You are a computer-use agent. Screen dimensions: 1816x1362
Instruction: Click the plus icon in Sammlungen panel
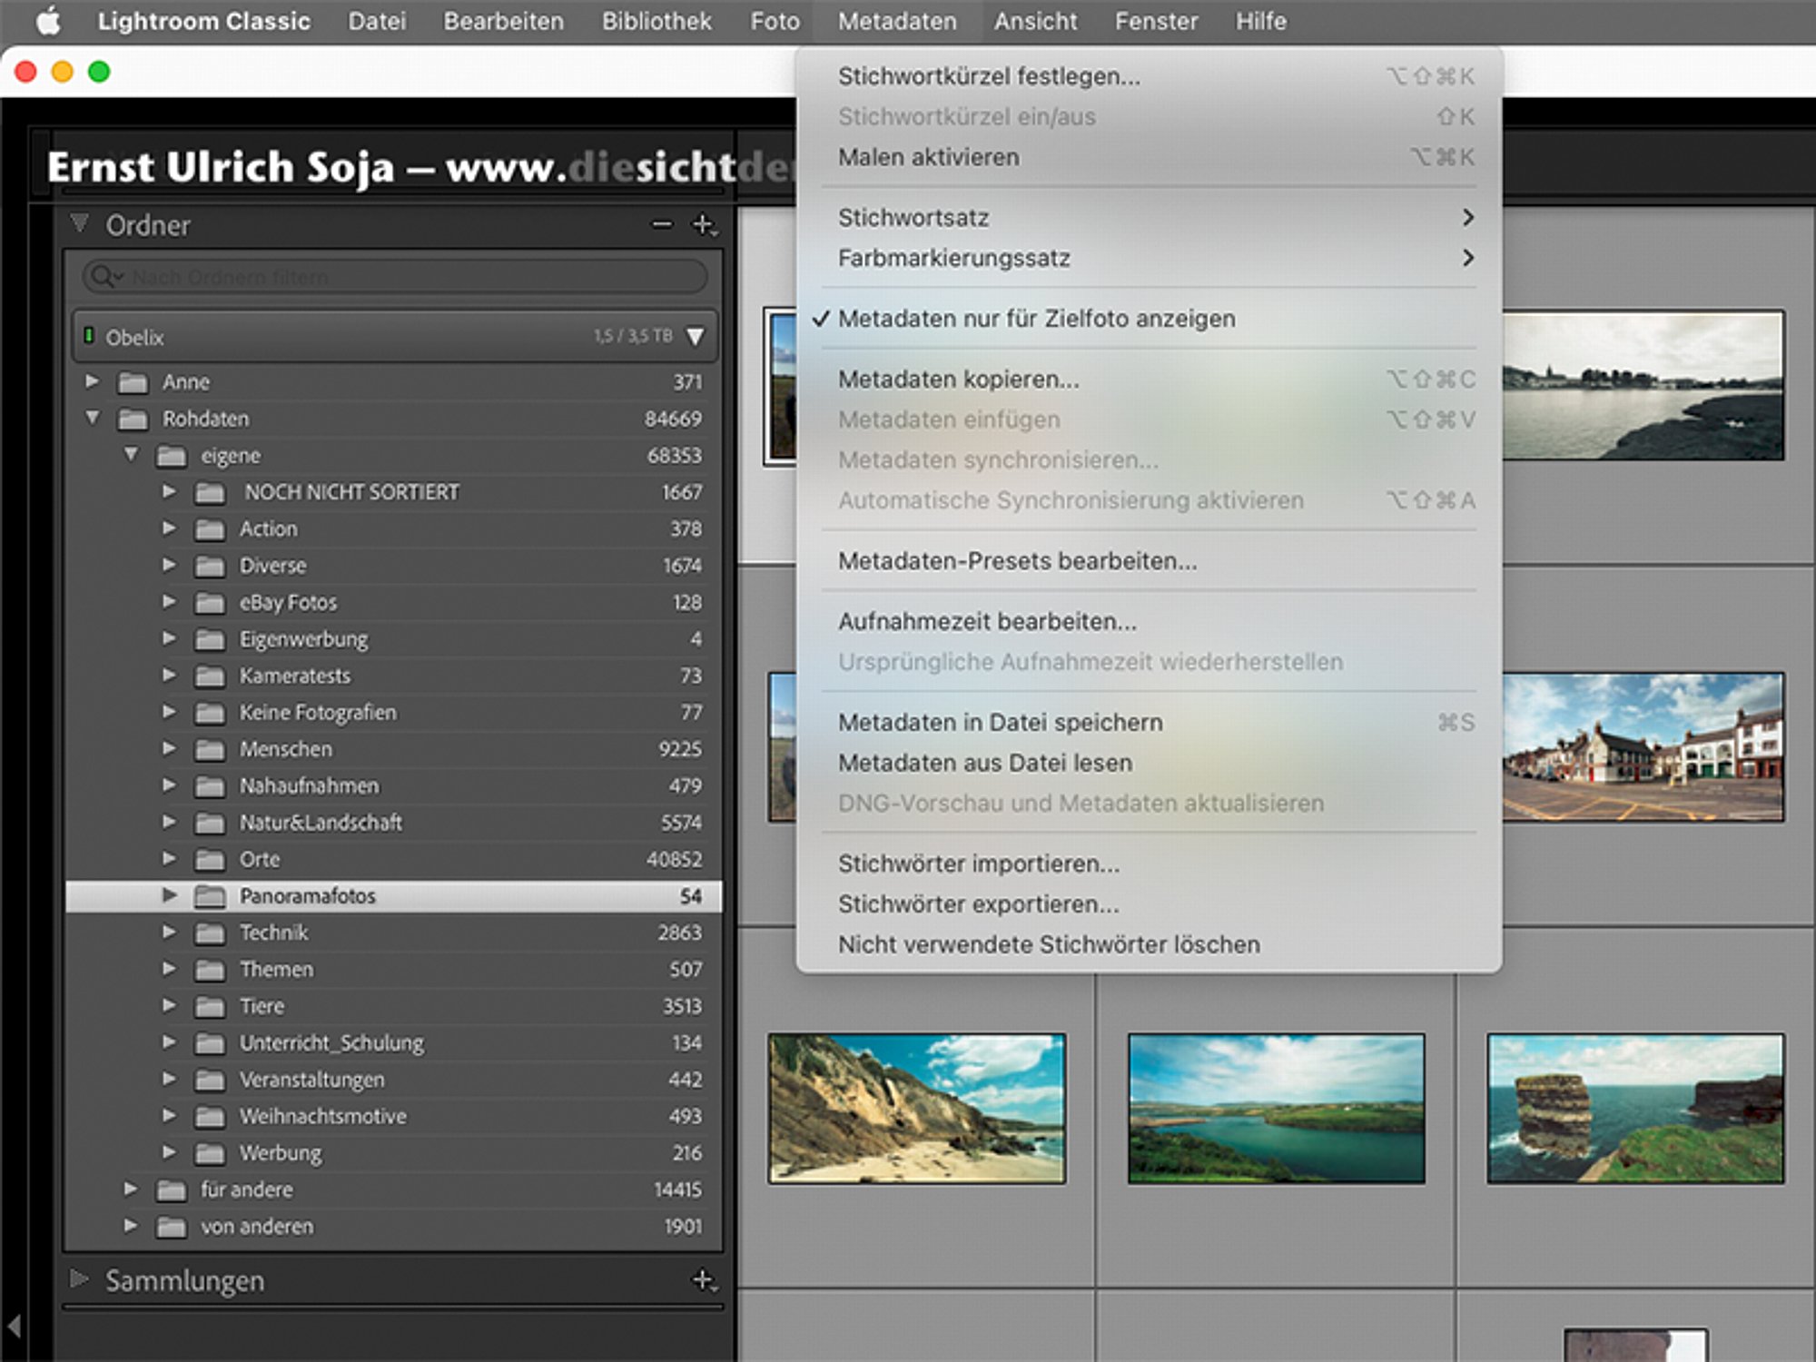point(704,1280)
